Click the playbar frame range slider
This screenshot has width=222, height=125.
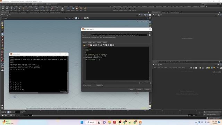(110, 115)
